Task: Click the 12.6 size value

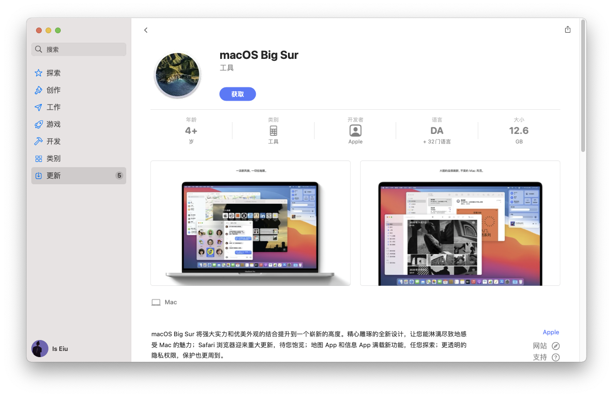Action: tap(519, 131)
